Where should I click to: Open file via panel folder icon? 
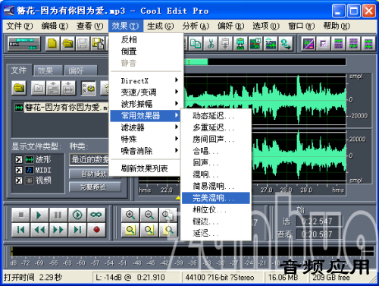tap(19, 88)
